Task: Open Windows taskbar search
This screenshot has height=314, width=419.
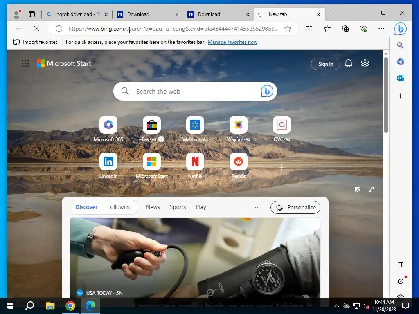Action: coord(29,306)
